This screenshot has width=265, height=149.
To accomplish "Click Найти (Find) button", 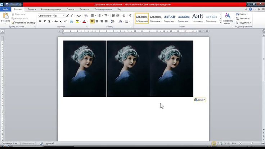I will click(242, 14).
